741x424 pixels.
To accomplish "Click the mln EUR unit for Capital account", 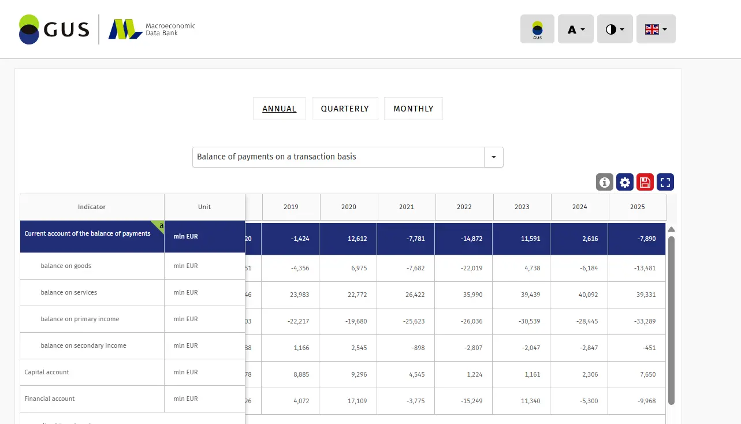I will coord(185,373).
